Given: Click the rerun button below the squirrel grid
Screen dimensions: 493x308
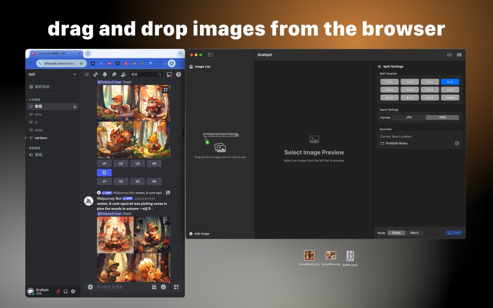Looking at the screenshot, I should [104, 172].
